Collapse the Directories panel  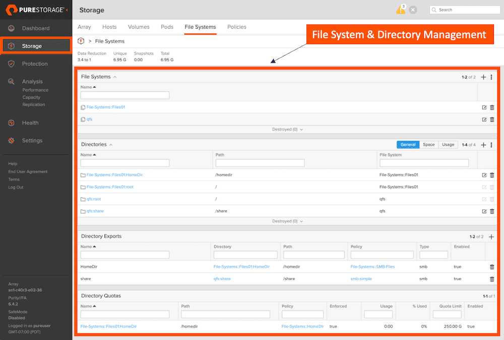pos(111,145)
